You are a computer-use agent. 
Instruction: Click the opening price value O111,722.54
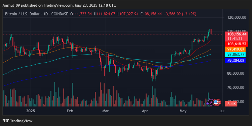pos(81,14)
